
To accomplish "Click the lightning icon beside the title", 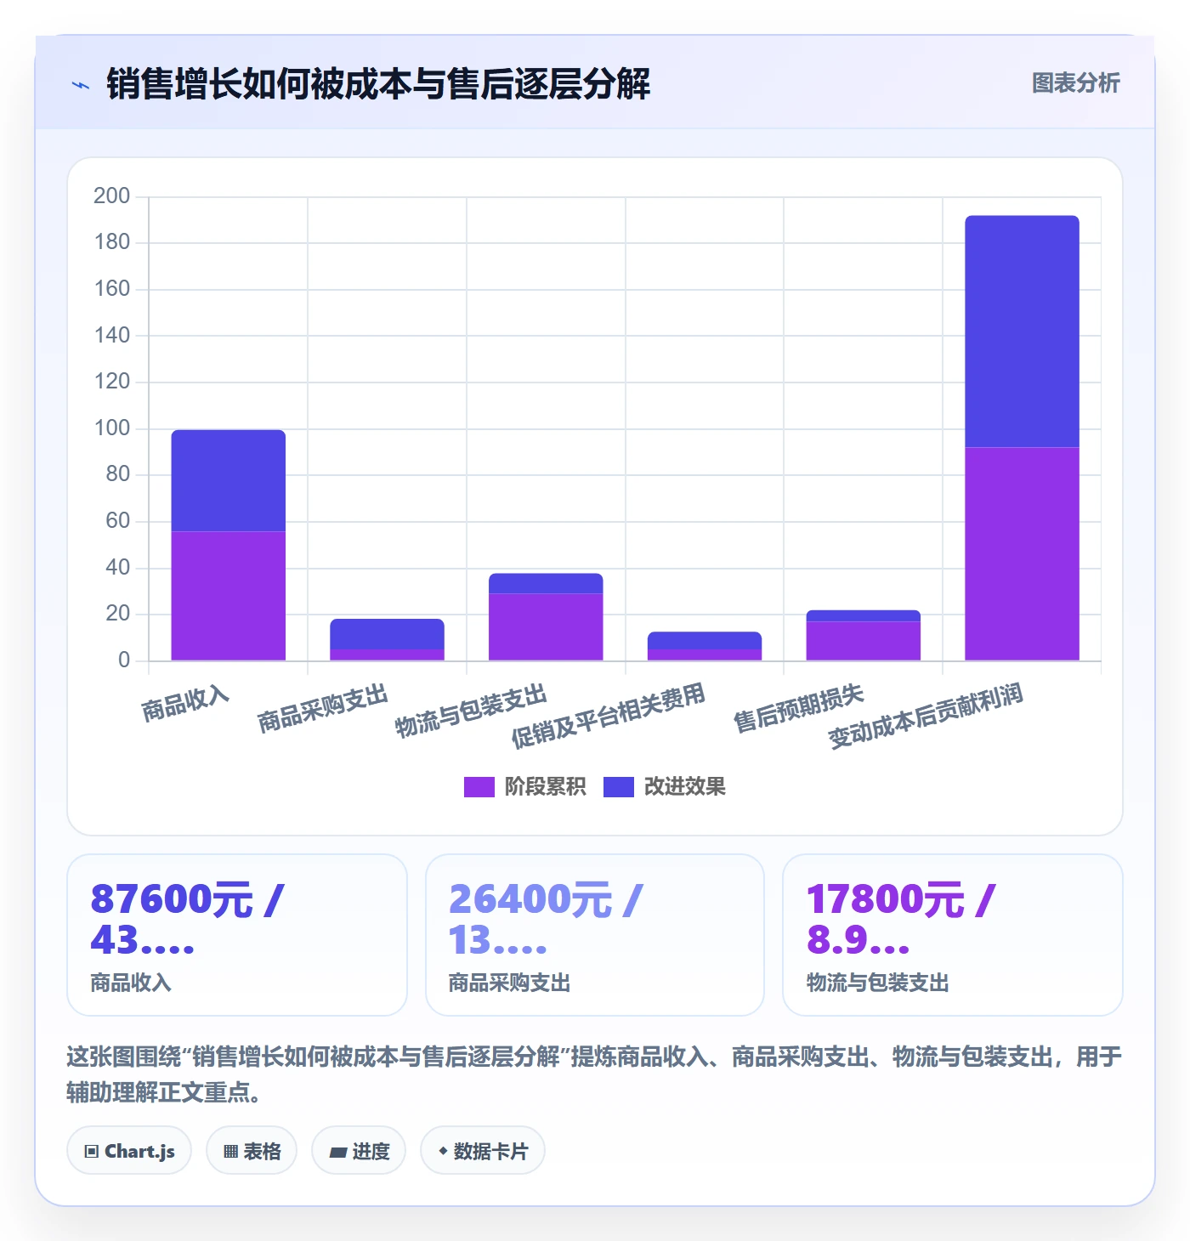I will 81,85.
